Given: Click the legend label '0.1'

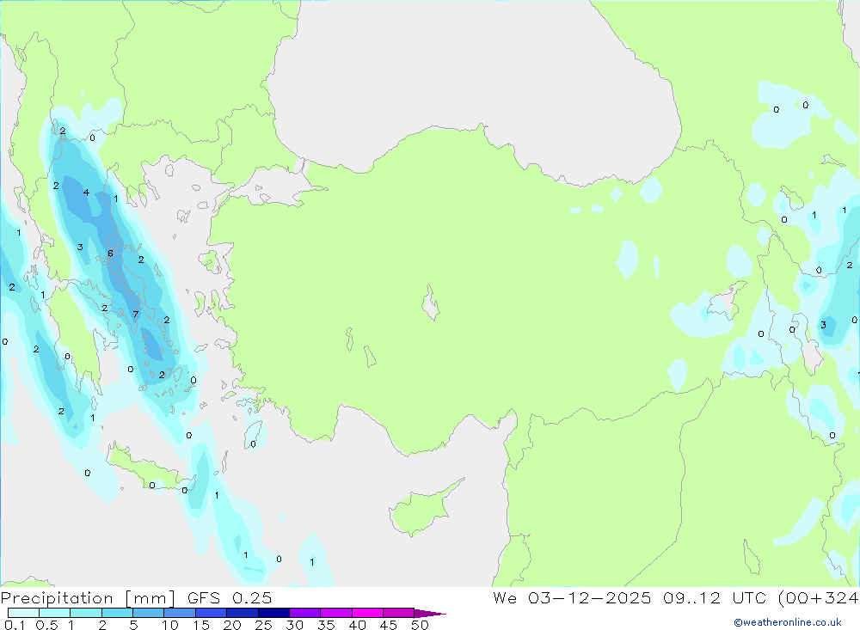Looking at the screenshot, I should point(15,625).
